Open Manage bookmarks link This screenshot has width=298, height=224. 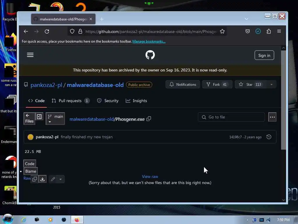click(149, 41)
